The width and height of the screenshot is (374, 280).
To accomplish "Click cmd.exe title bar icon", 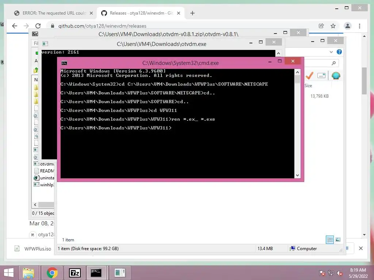I will (64, 63).
